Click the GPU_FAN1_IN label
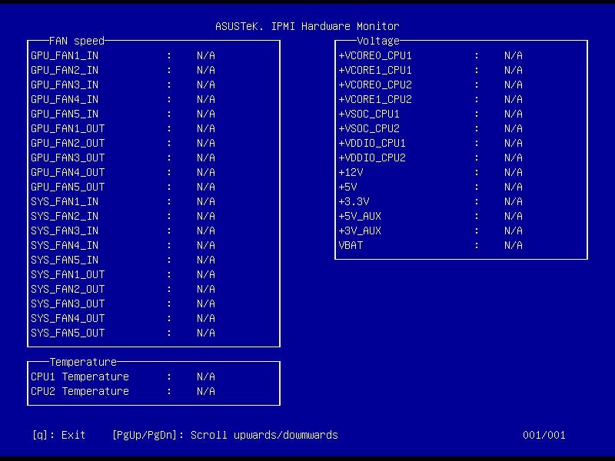This screenshot has height=461, width=615. pos(65,55)
